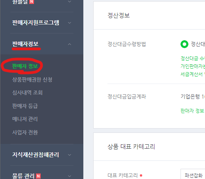Click the 물류 관리 menu heading
The height and width of the screenshot is (179, 205).
point(23,176)
